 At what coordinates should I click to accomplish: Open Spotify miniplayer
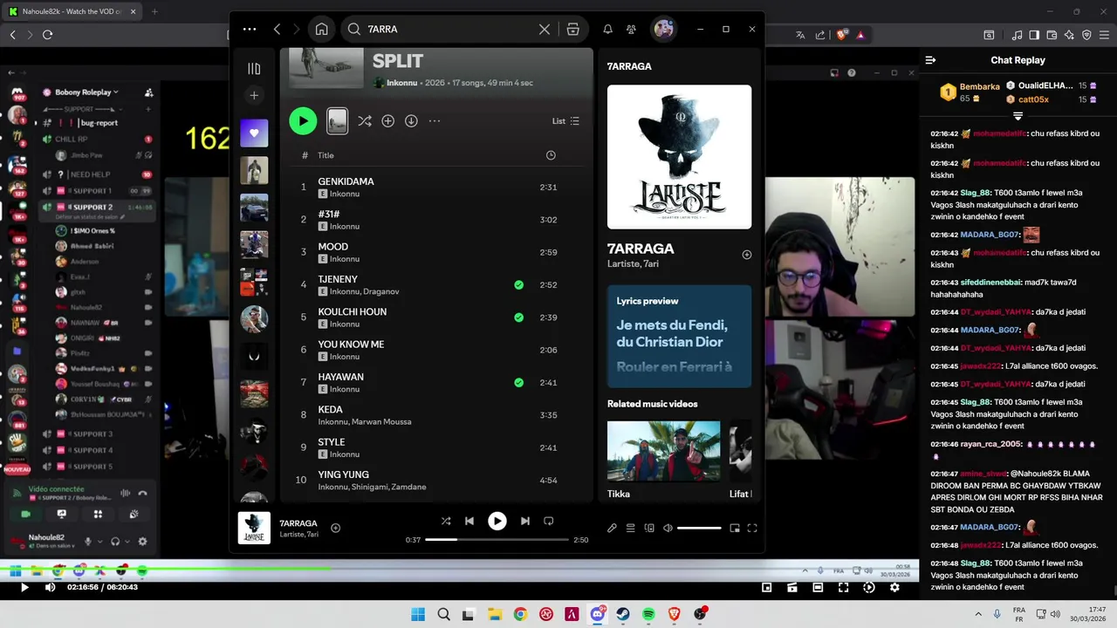point(735,528)
